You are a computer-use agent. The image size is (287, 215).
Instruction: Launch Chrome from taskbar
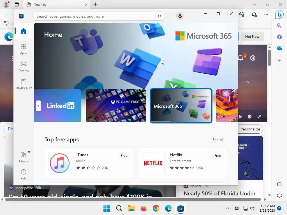point(156,208)
